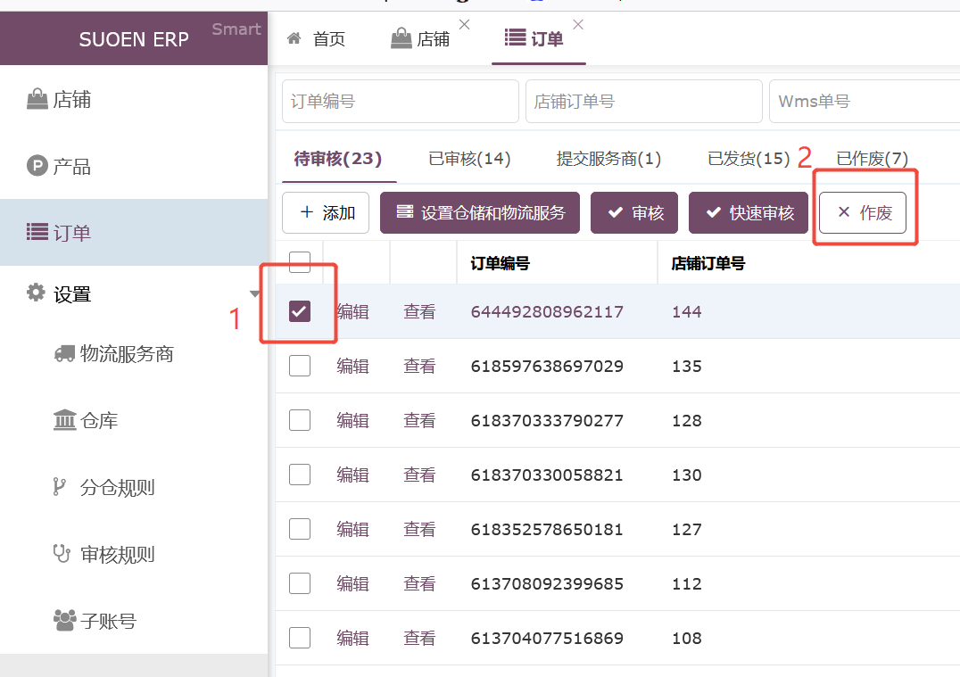Focus the Wms单号 search field

865,101
